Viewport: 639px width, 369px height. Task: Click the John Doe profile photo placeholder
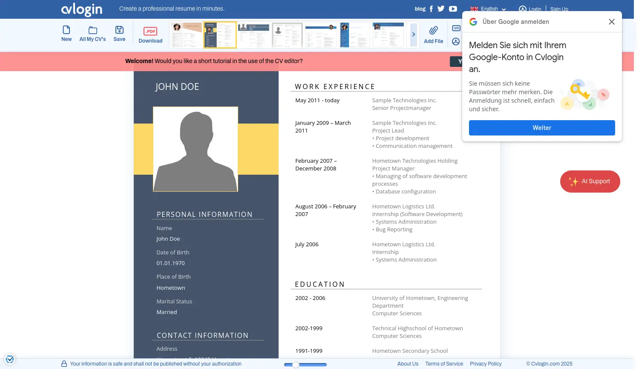pos(196,149)
